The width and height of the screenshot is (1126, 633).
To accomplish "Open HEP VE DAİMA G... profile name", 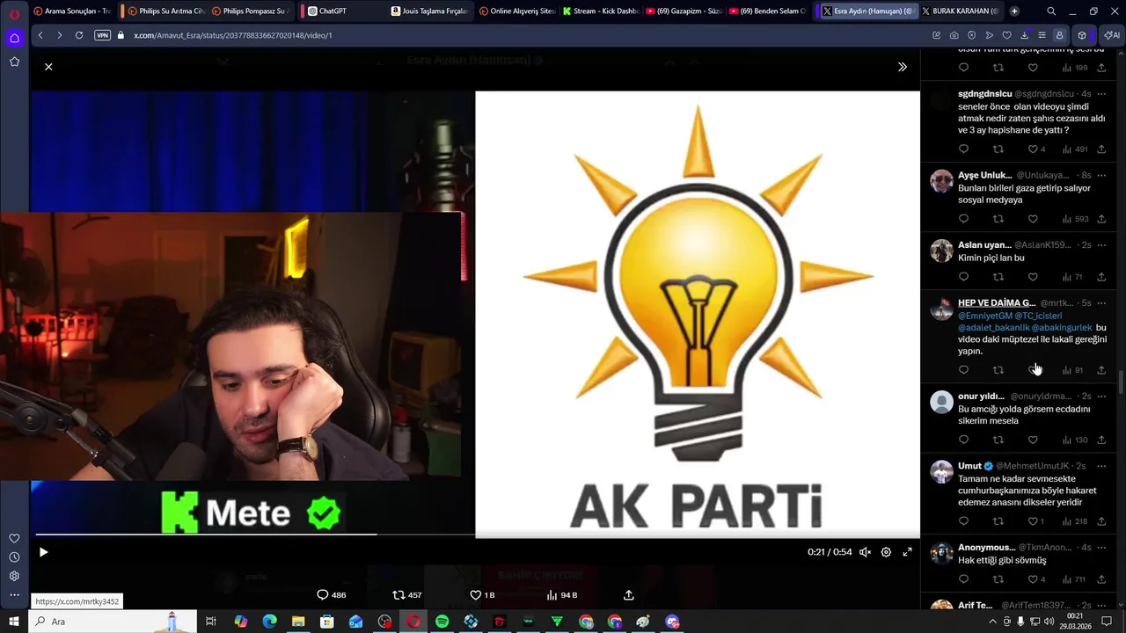I will click(997, 303).
